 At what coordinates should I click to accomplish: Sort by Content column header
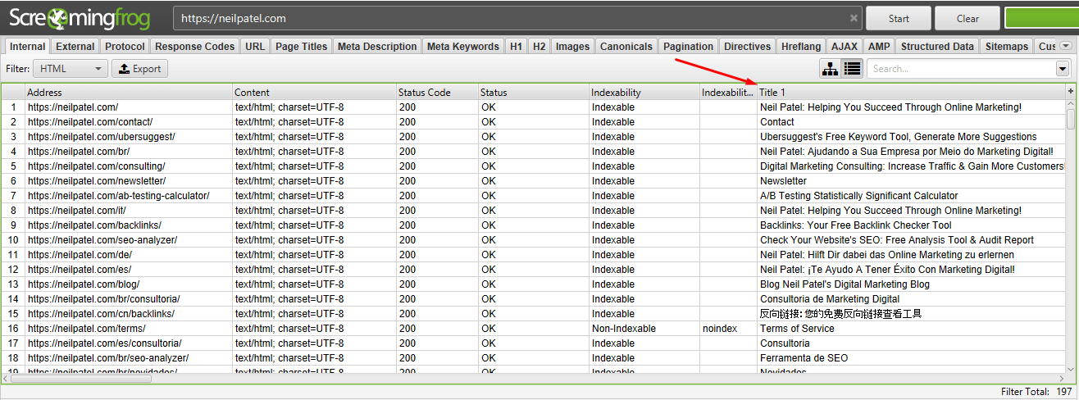[315, 93]
